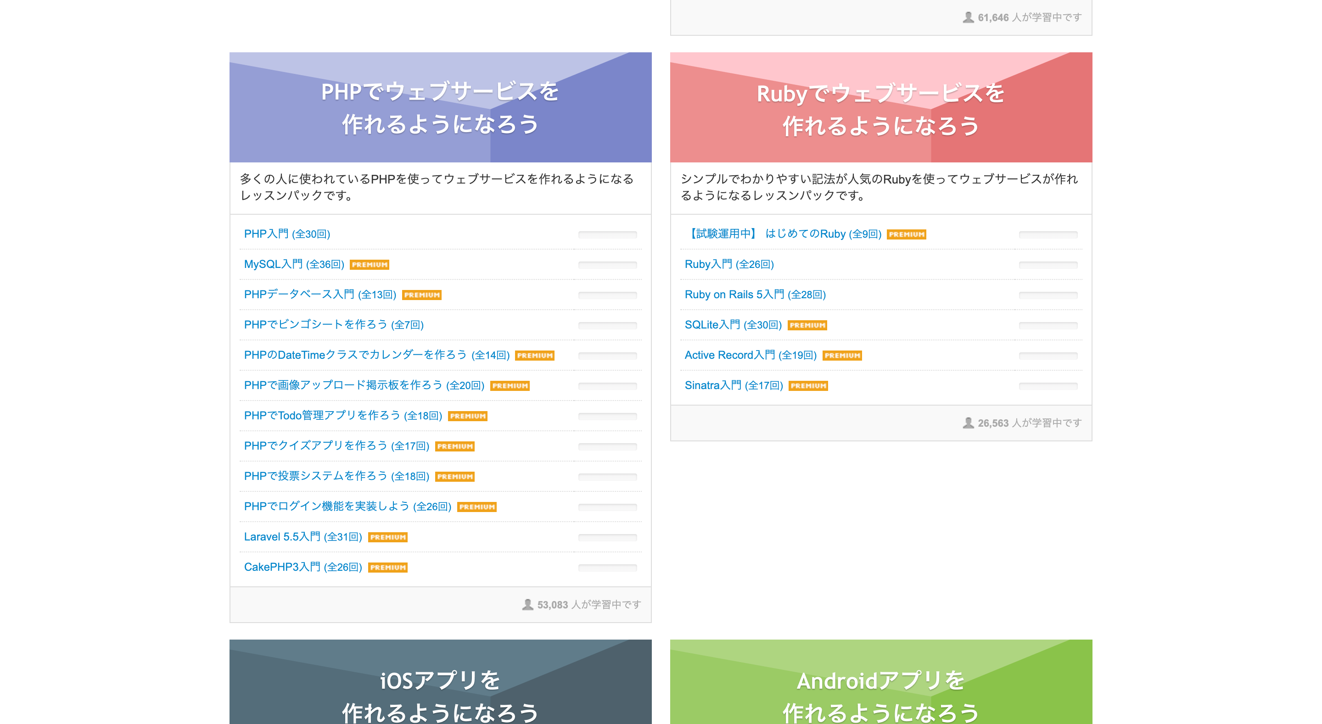Image resolution: width=1322 pixels, height=724 pixels.
Task: Open PHPでビンゴシートを作ろう lesson
Action: tap(334, 325)
